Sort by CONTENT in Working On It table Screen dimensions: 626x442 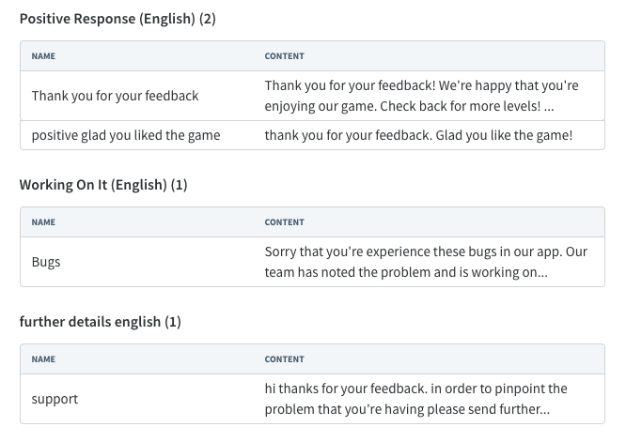coord(284,222)
